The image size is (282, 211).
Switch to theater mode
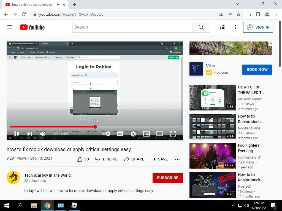coord(159,134)
